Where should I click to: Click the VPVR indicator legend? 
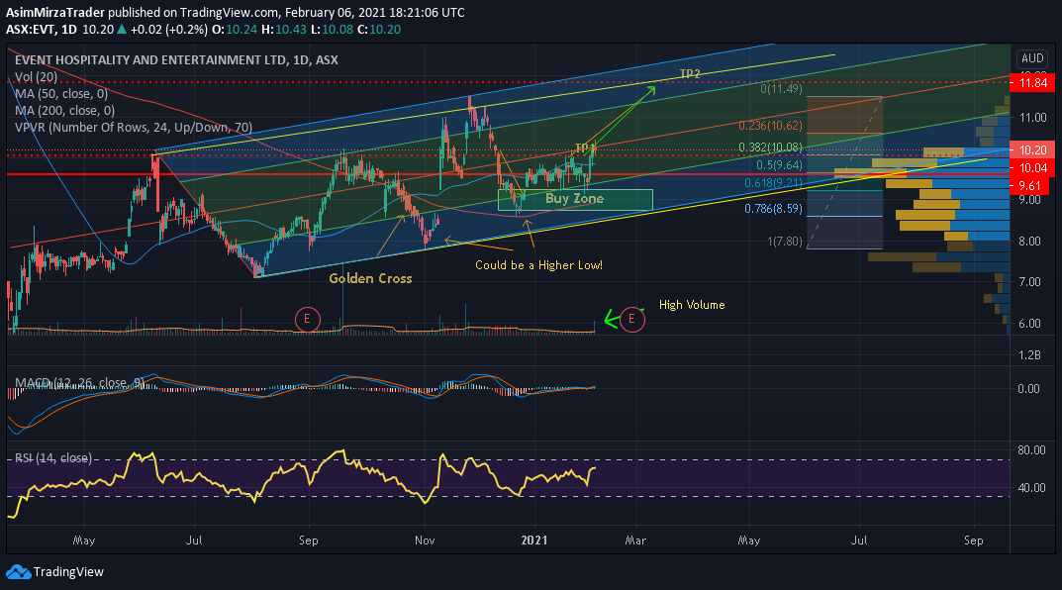tap(134, 128)
